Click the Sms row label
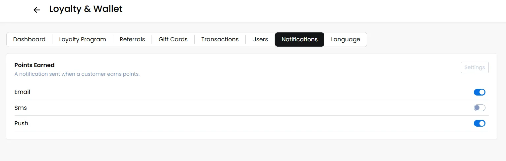The width and height of the screenshot is (506, 161). click(21, 108)
